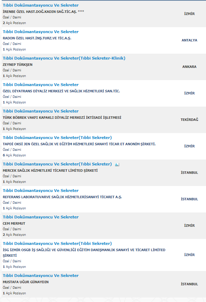Open the TÜRK BÖBREK VAKFI listing title
206x302 pixels.
point(41,111)
